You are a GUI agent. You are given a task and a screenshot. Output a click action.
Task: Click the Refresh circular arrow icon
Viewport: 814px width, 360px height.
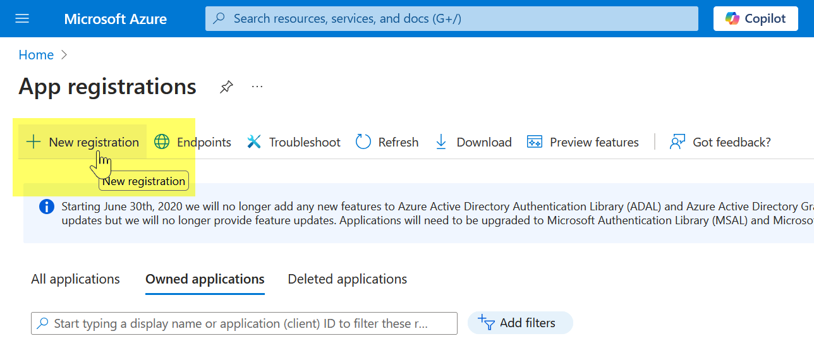click(x=363, y=142)
